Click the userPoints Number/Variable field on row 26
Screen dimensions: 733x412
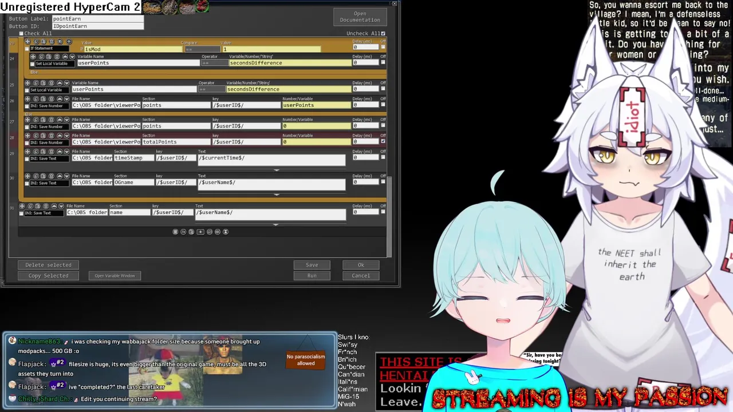[316, 105]
